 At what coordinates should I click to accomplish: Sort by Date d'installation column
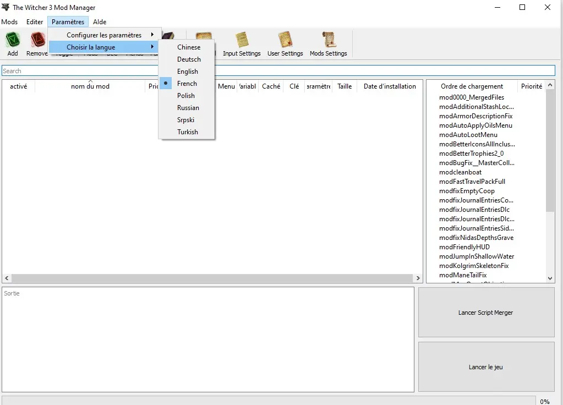point(390,86)
